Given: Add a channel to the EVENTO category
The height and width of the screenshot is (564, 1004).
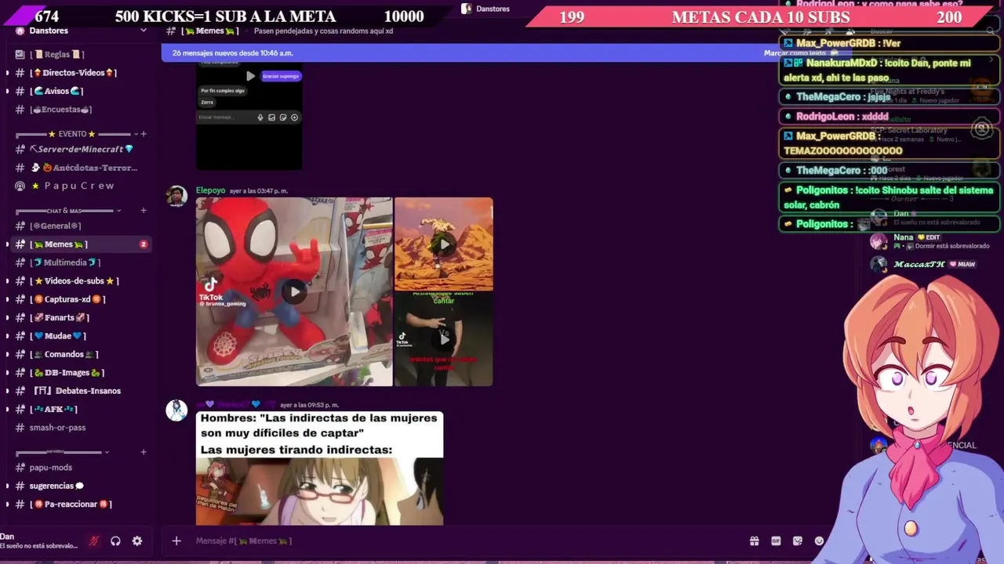Looking at the screenshot, I should coord(144,134).
